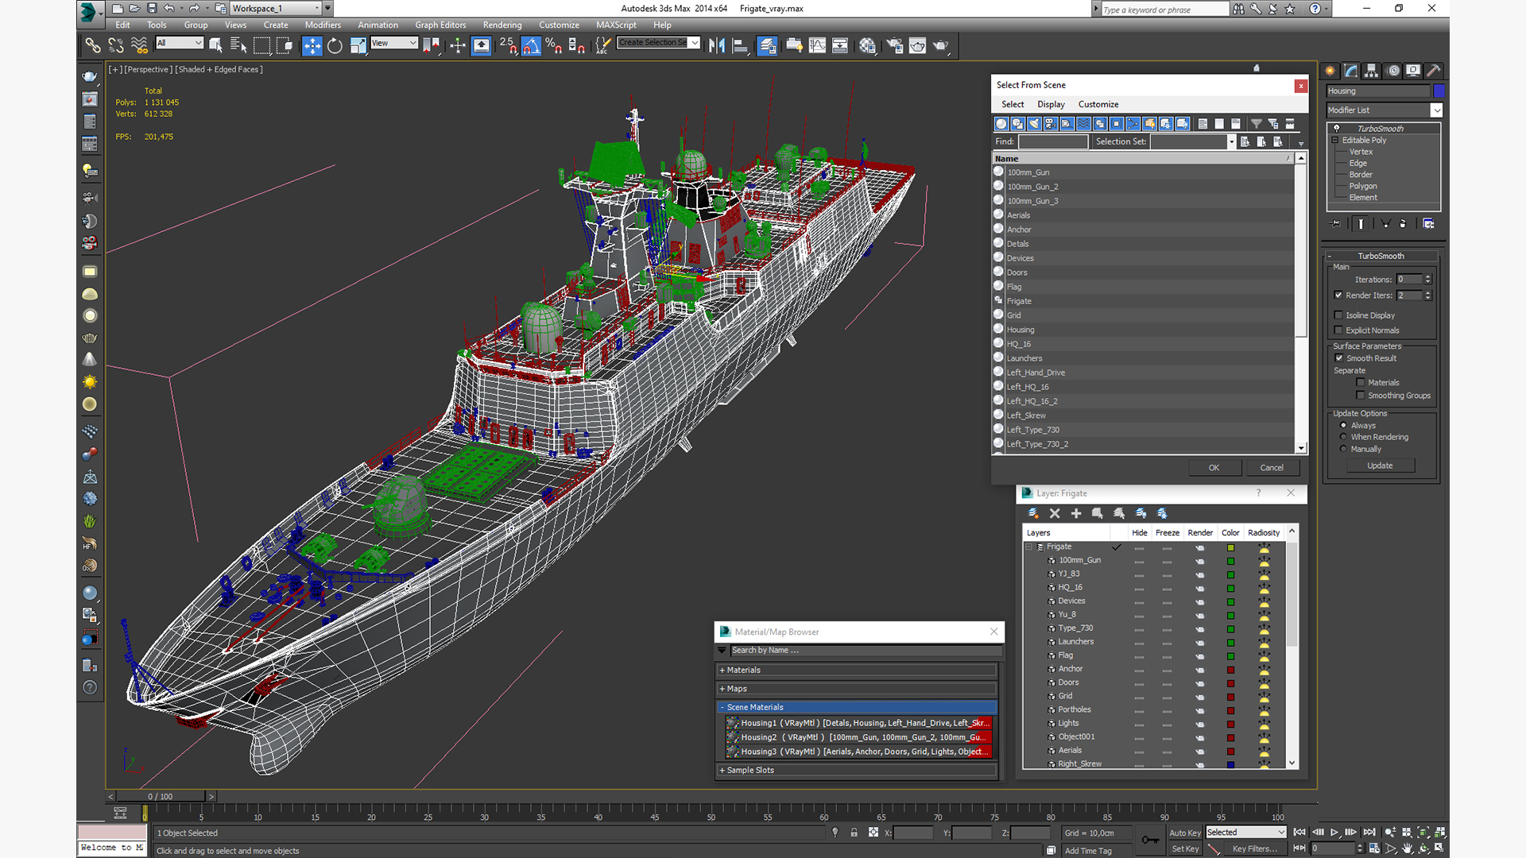Screen dimensions: 1526x858
Task: Select Manually update option
Action: (x=1344, y=449)
